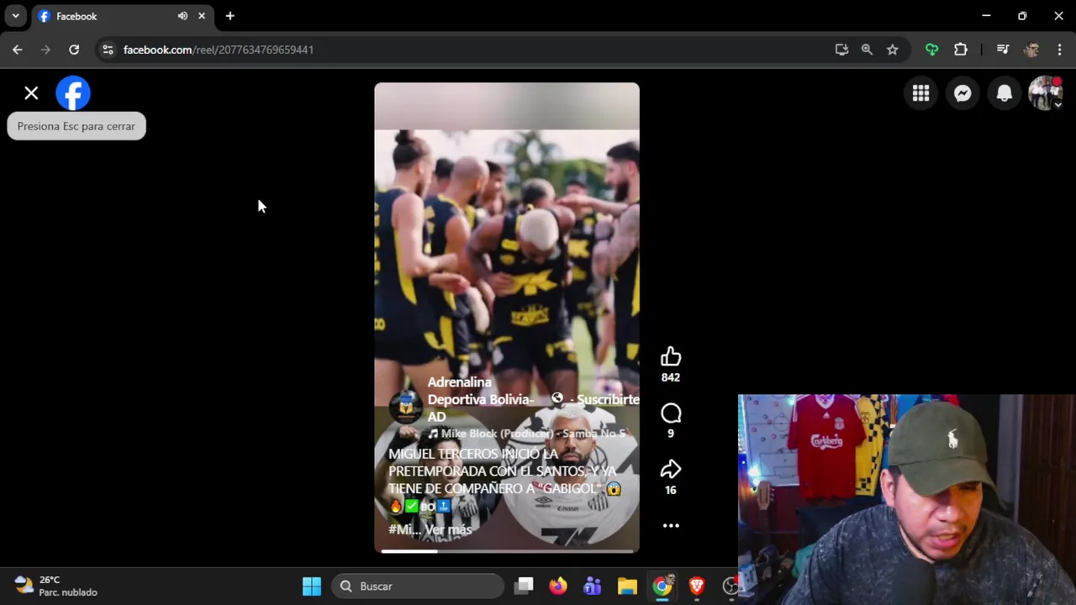The height and width of the screenshot is (605, 1076).
Task: Click the address bar URL
Action: (x=219, y=50)
